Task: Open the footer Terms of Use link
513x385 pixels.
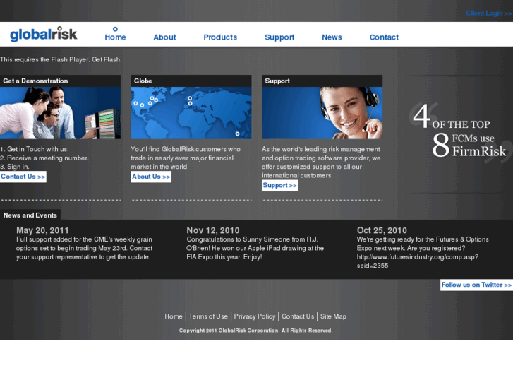Action: click(208, 316)
